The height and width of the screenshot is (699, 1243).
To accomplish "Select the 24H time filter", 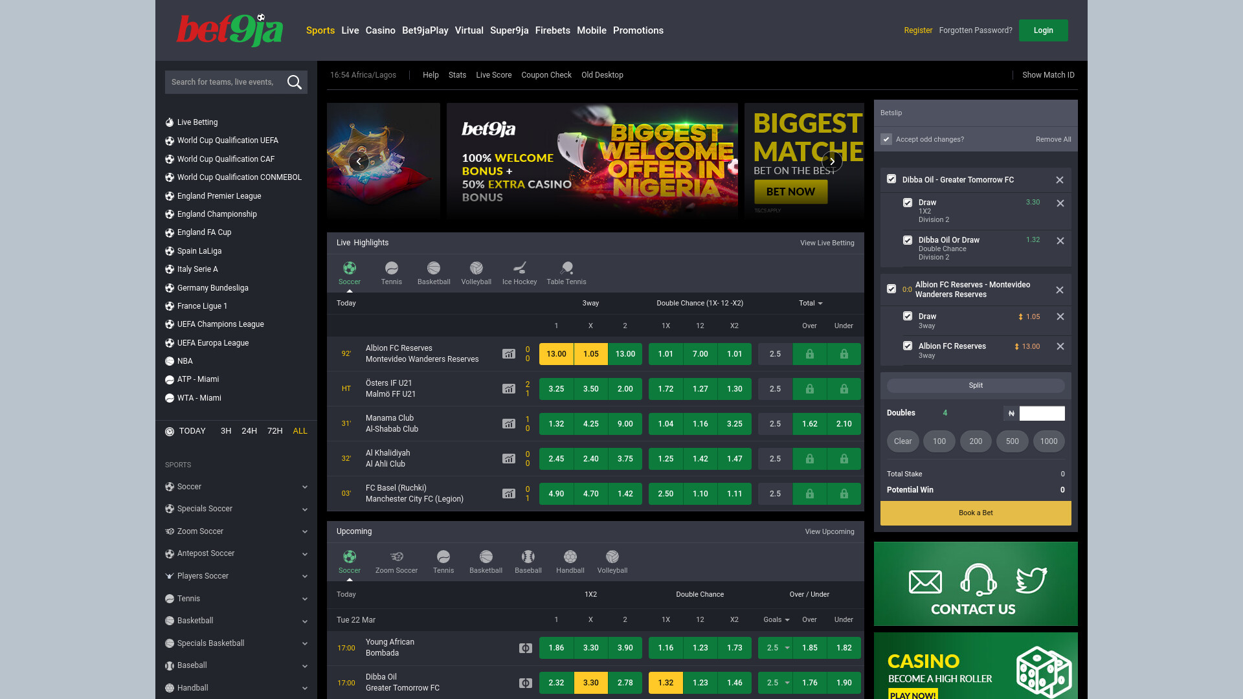I will (249, 431).
